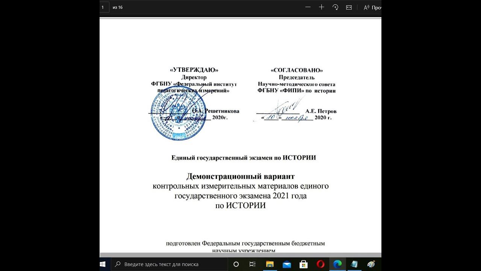Click the «СОГЛАСОВАНО» heading

coord(296,70)
